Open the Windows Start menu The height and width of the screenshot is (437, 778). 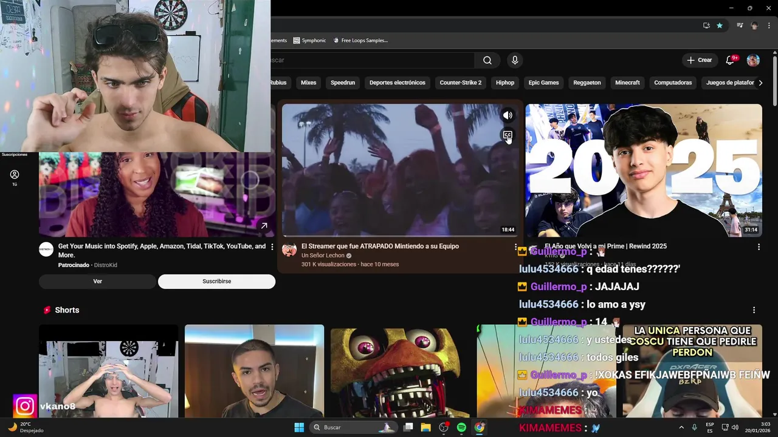(299, 427)
